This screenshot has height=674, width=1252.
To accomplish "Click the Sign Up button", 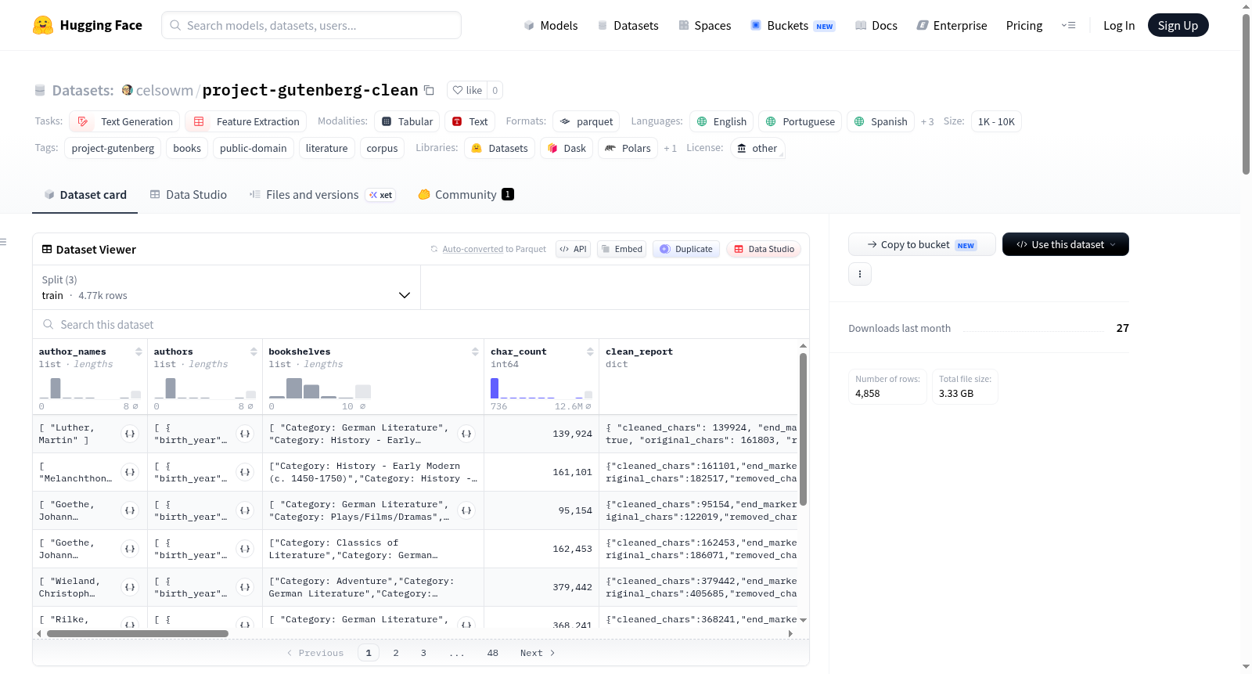I will (x=1178, y=25).
